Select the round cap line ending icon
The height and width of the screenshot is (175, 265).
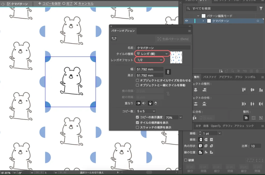206,139
